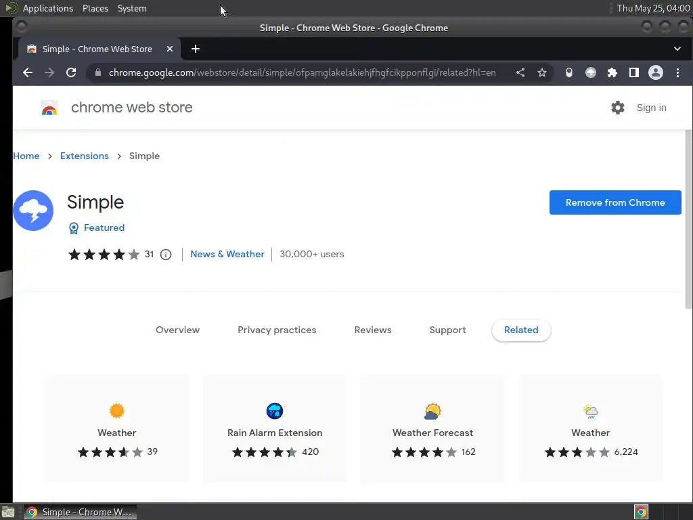
Task: Open the News & Weather category link
Action: click(x=227, y=255)
